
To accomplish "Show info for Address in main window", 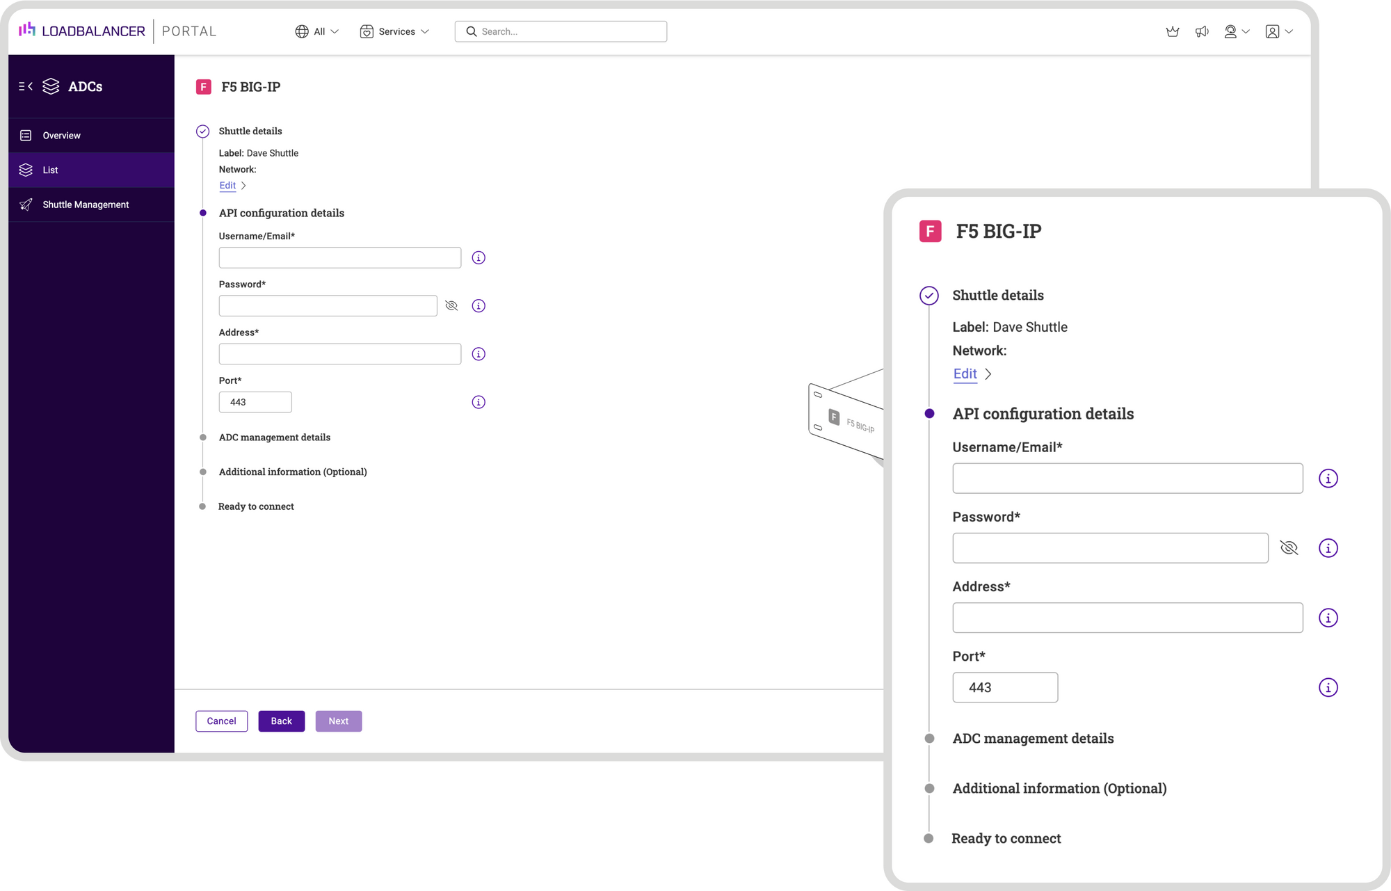I will click(479, 354).
